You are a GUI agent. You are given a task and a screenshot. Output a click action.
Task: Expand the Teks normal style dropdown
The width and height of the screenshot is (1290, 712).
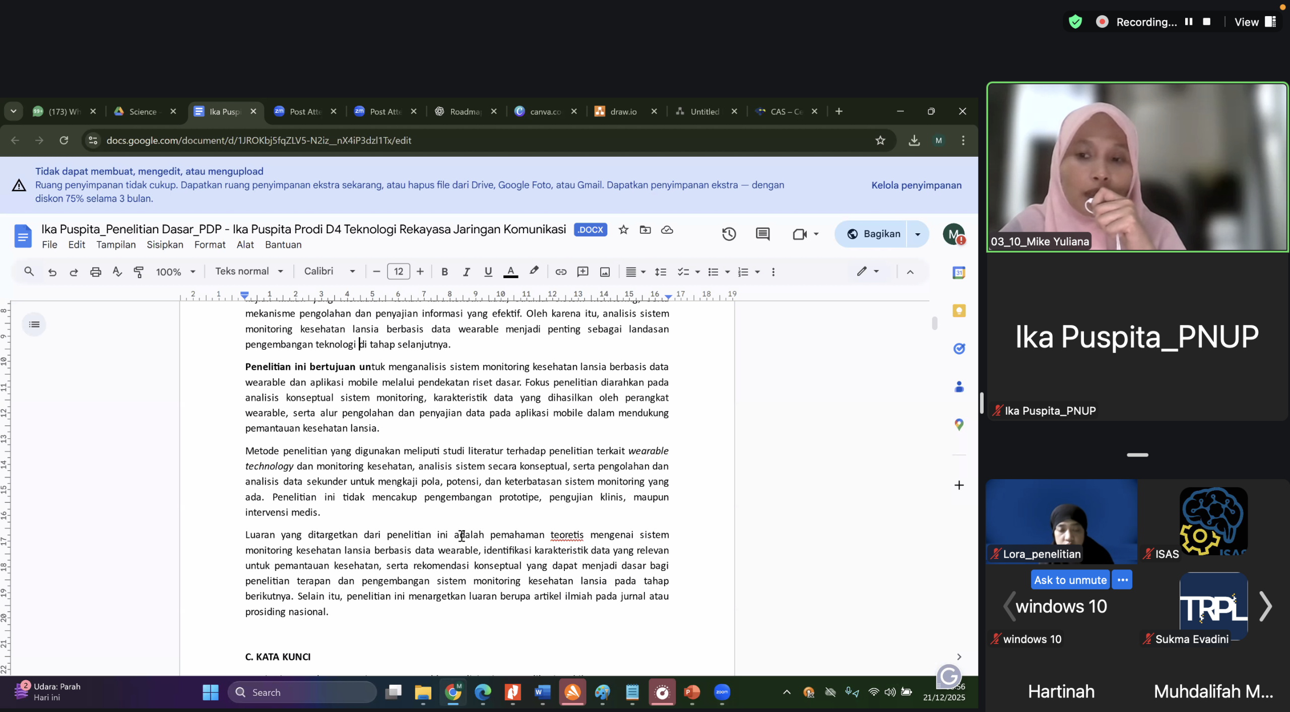tap(249, 272)
